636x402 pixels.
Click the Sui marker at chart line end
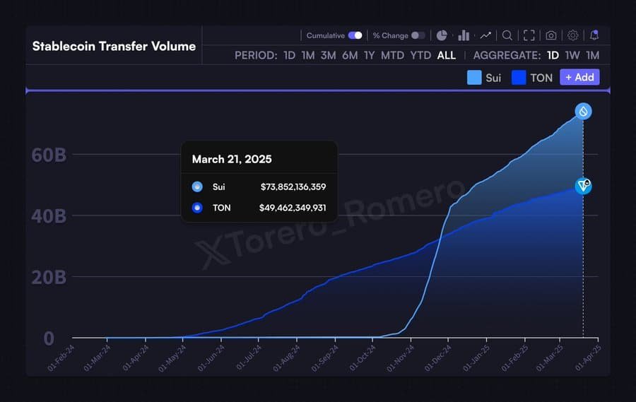click(x=583, y=111)
